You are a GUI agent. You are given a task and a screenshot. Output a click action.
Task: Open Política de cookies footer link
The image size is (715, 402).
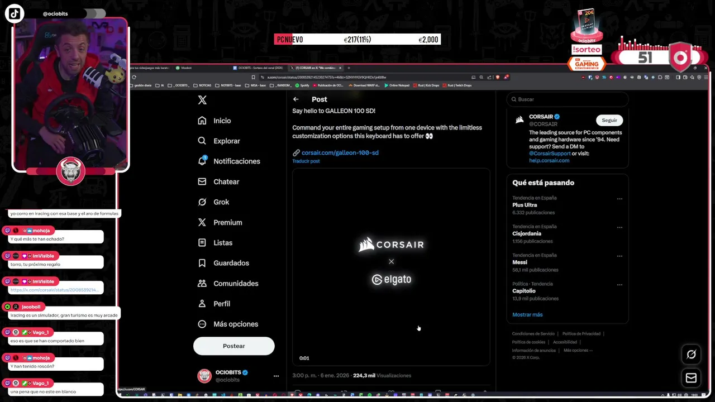click(528, 342)
